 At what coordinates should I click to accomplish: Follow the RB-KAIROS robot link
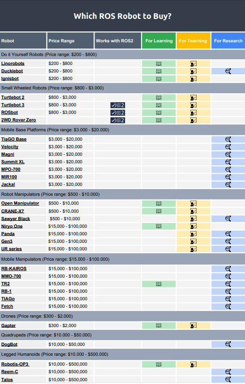pyautogui.click(x=14, y=269)
